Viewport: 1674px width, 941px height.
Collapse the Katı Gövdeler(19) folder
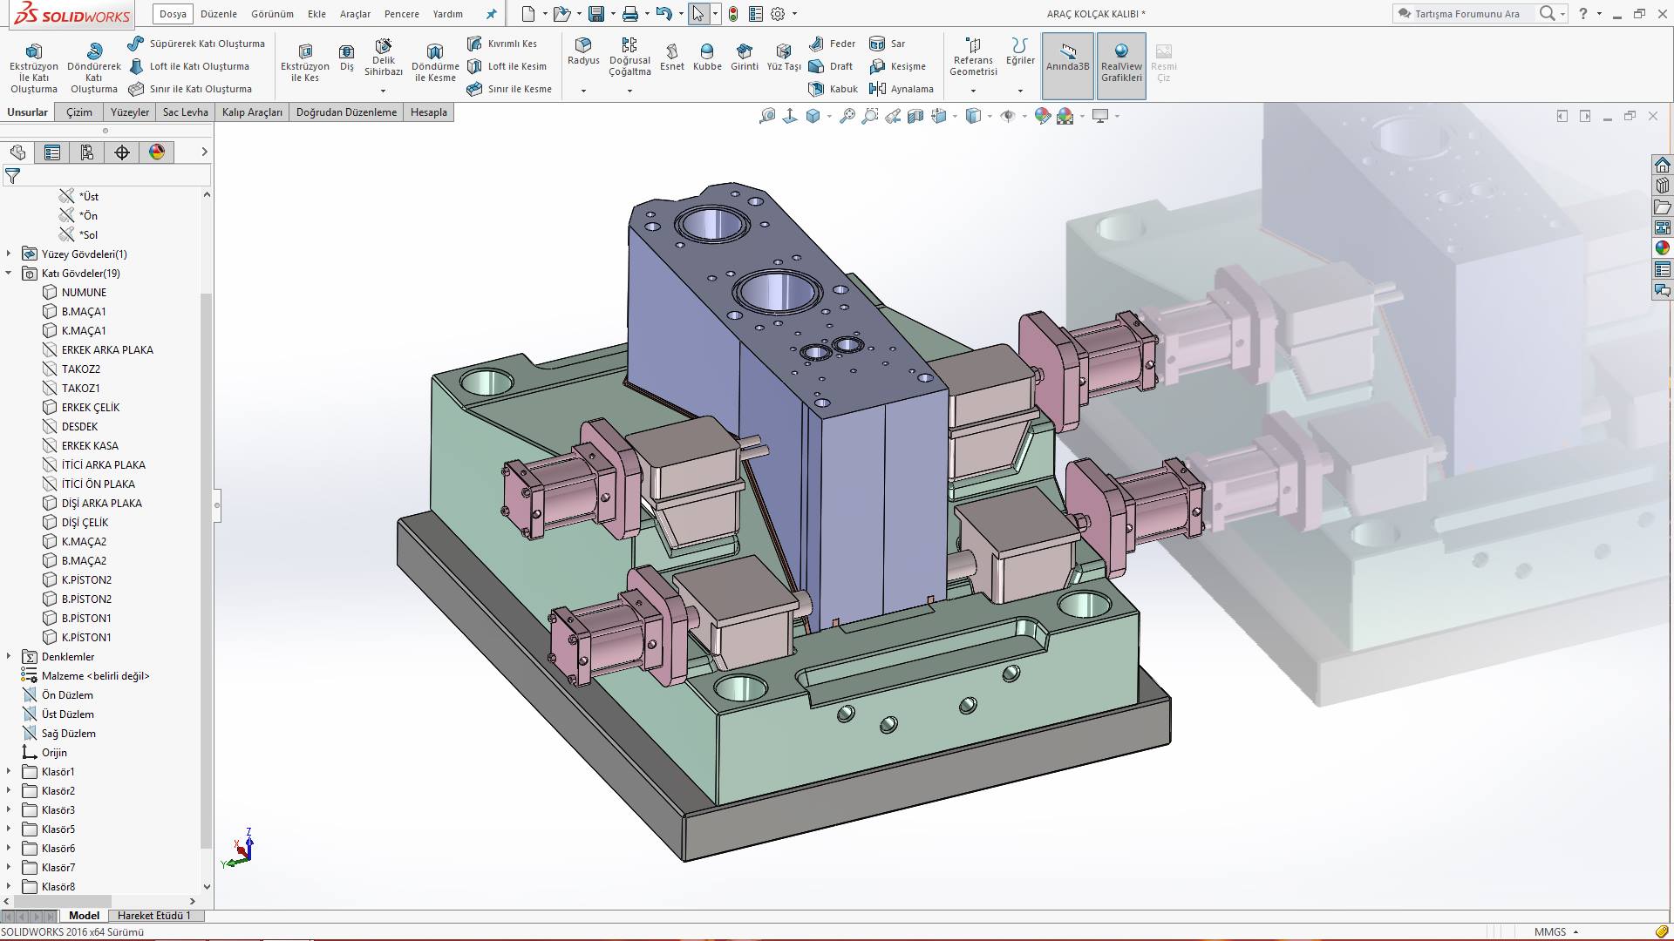pyautogui.click(x=9, y=273)
